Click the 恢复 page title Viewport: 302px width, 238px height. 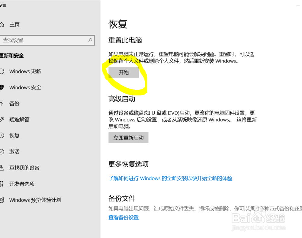118,24
